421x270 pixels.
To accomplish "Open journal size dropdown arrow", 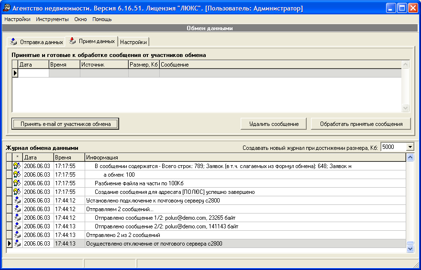I will point(410,147).
